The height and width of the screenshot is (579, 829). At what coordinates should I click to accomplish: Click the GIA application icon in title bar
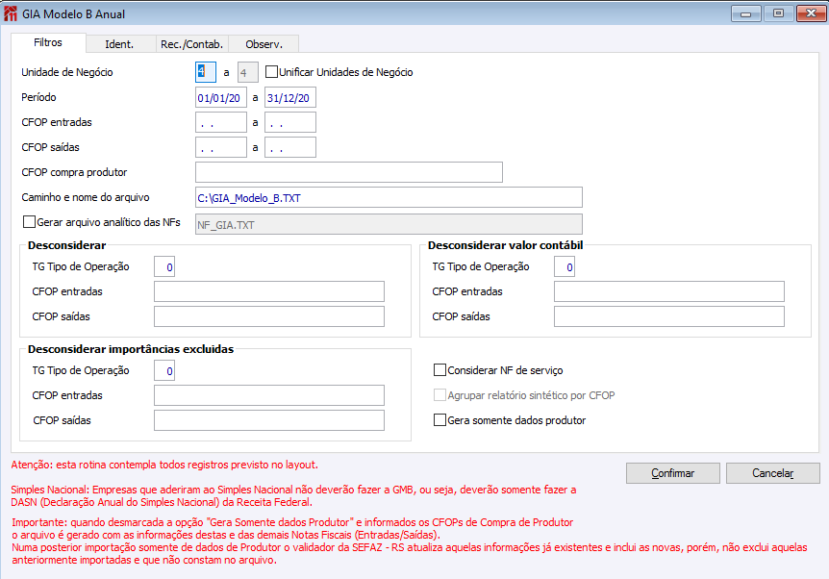[x=10, y=14]
